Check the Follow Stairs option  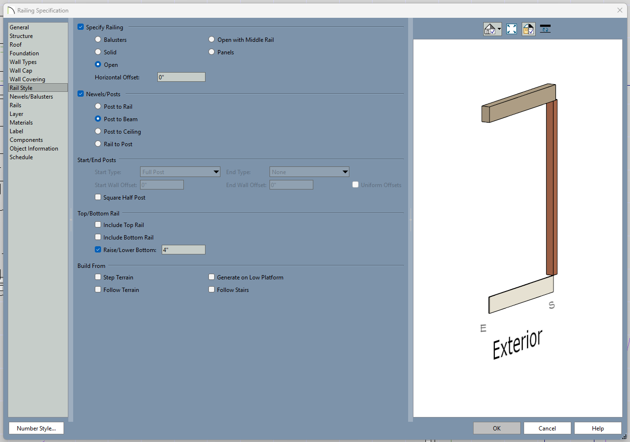pos(212,290)
